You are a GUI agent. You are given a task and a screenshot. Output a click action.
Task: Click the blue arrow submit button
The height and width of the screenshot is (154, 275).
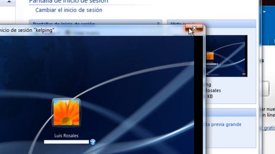tap(93, 142)
